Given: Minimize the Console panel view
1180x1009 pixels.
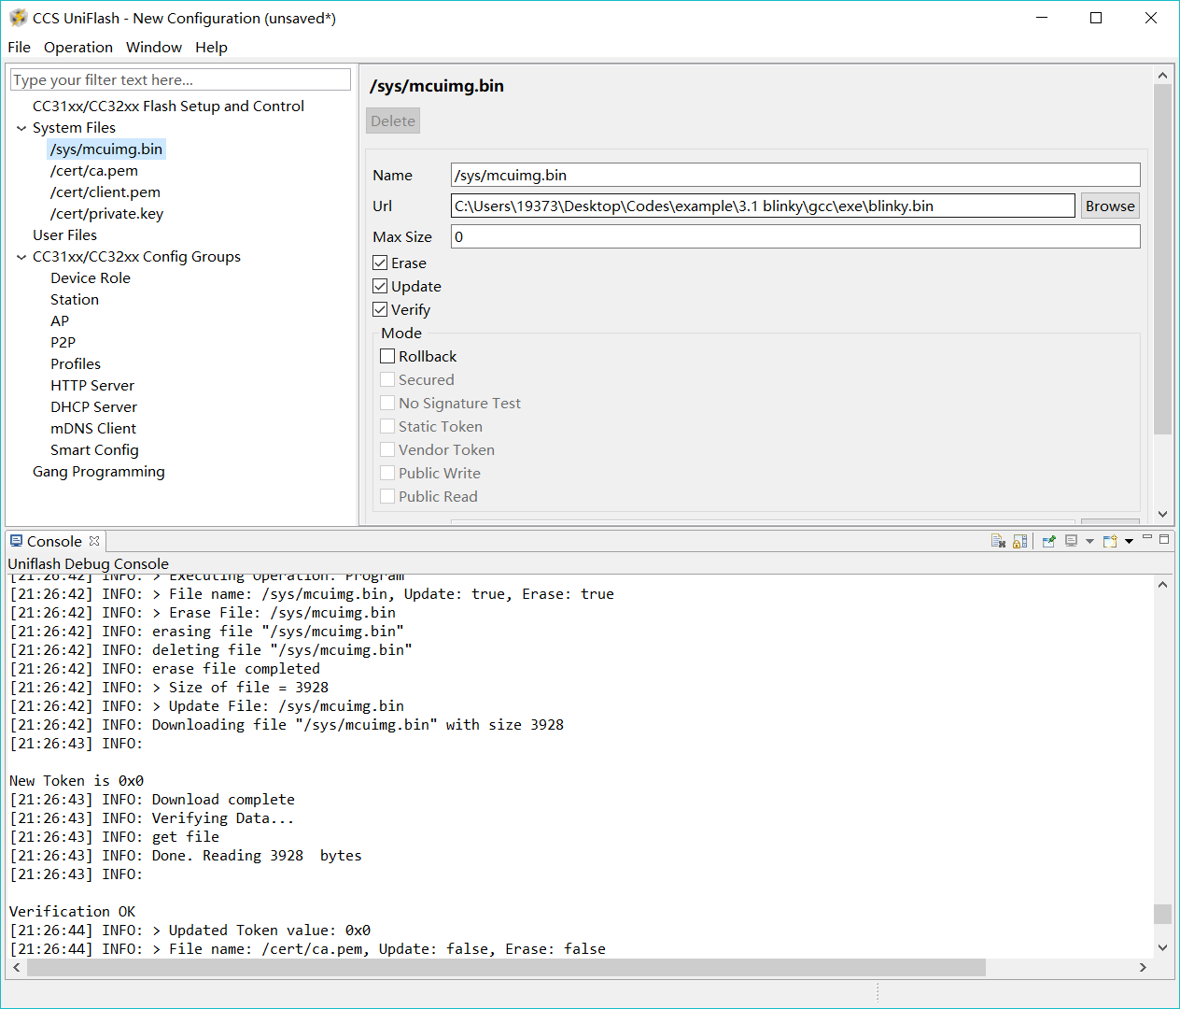Looking at the screenshot, I should 1147,538.
